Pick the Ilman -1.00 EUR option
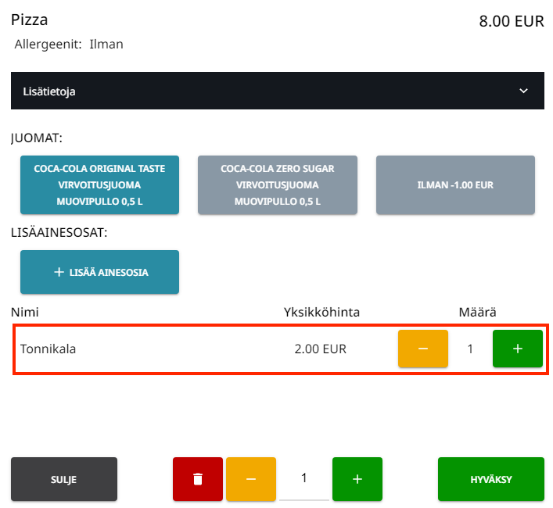Viewport: 553px width, 508px height. (x=455, y=184)
